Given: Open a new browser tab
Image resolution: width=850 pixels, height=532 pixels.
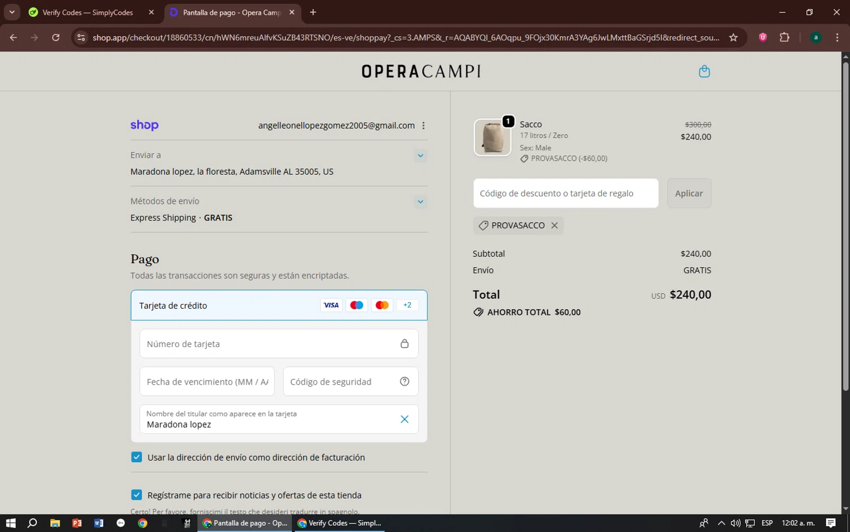Looking at the screenshot, I should (x=313, y=12).
